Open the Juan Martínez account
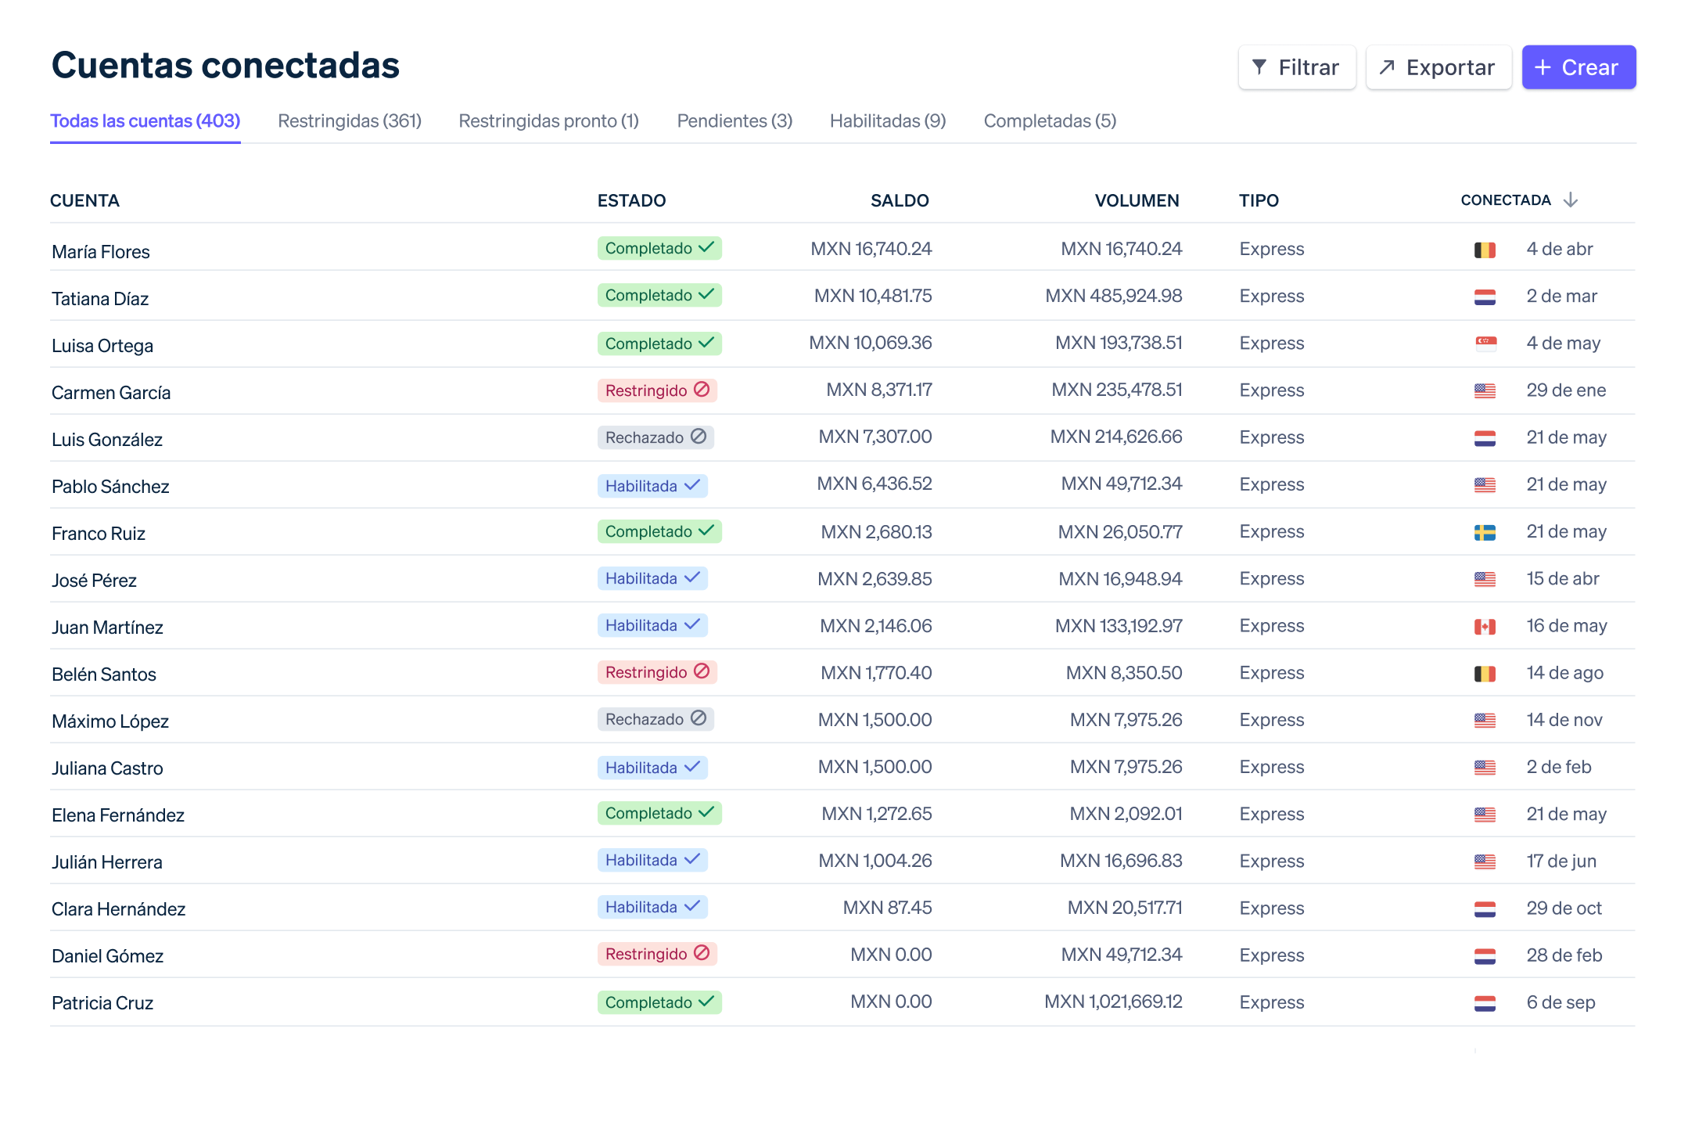This screenshot has height=1133, width=1688. (x=107, y=627)
